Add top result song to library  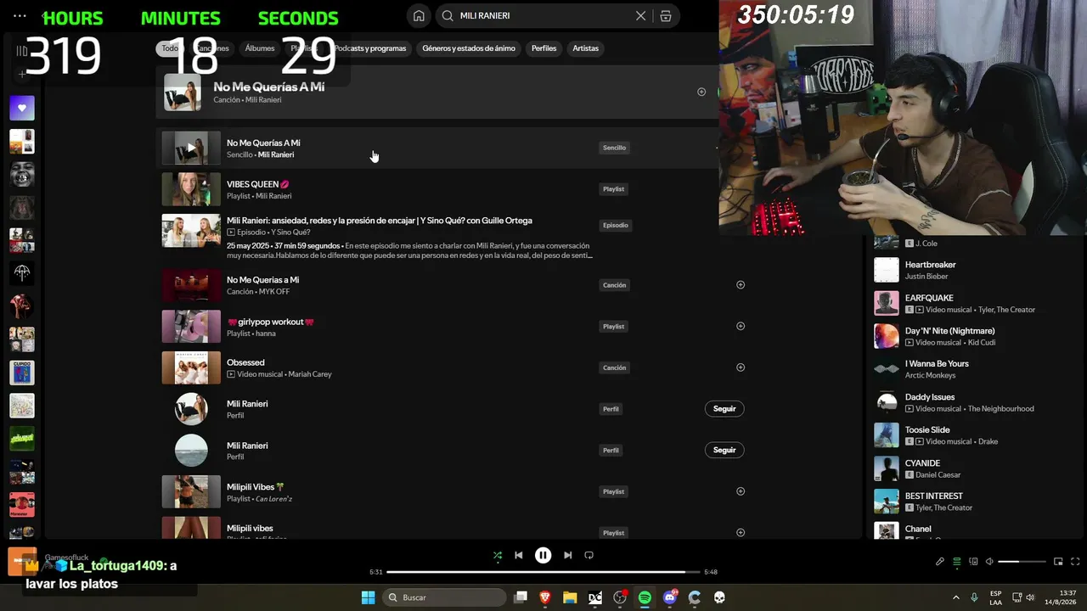pyautogui.click(x=701, y=92)
